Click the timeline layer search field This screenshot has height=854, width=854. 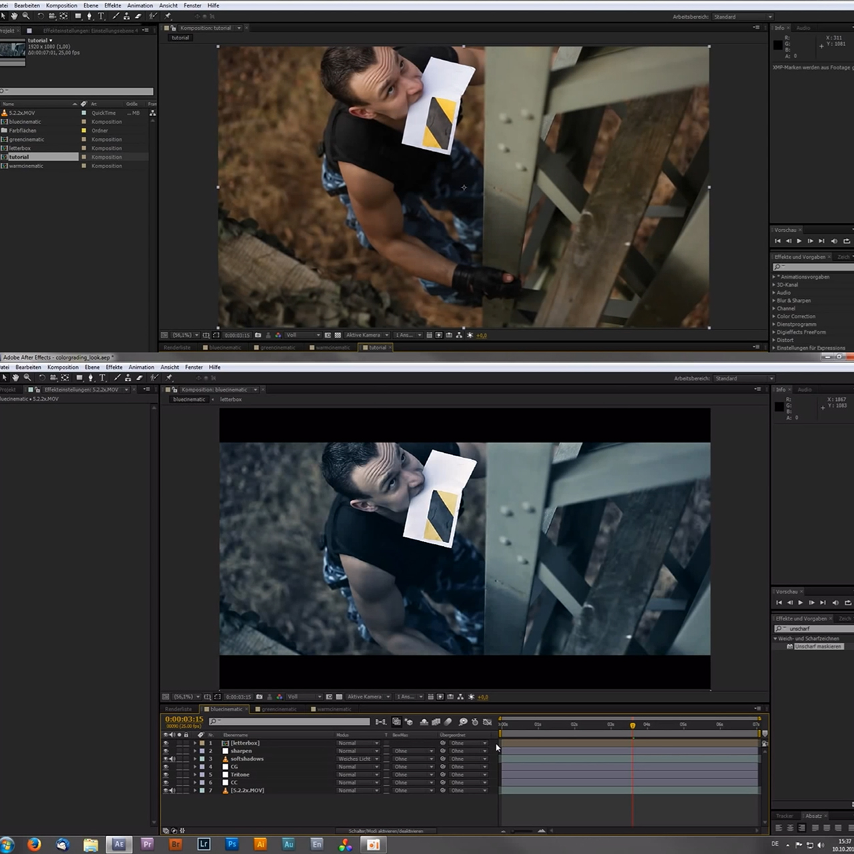tap(289, 722)
